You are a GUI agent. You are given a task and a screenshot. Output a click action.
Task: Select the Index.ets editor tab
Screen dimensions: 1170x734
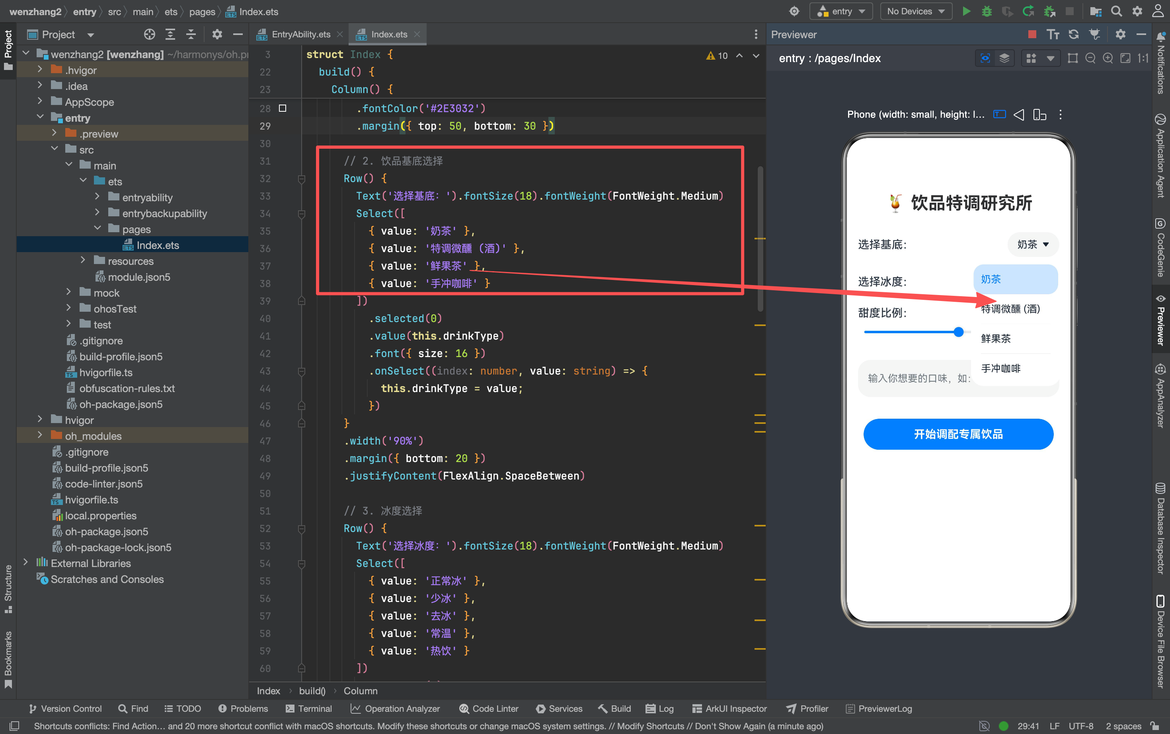pyautogui.click(x=389, y=35)
